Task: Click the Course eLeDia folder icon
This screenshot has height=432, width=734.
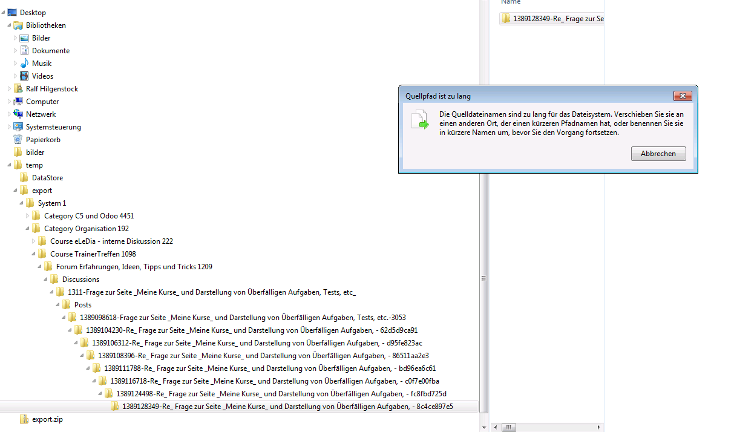Action: pos(42,241)
